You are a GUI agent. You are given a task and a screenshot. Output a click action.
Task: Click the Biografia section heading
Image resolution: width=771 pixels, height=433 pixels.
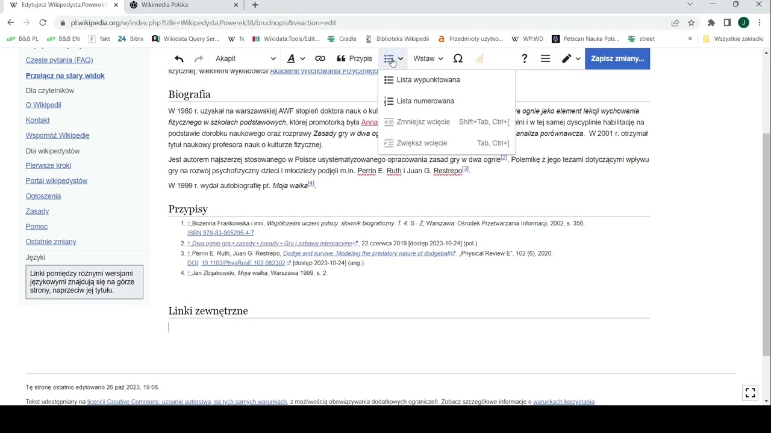point(189,94)
